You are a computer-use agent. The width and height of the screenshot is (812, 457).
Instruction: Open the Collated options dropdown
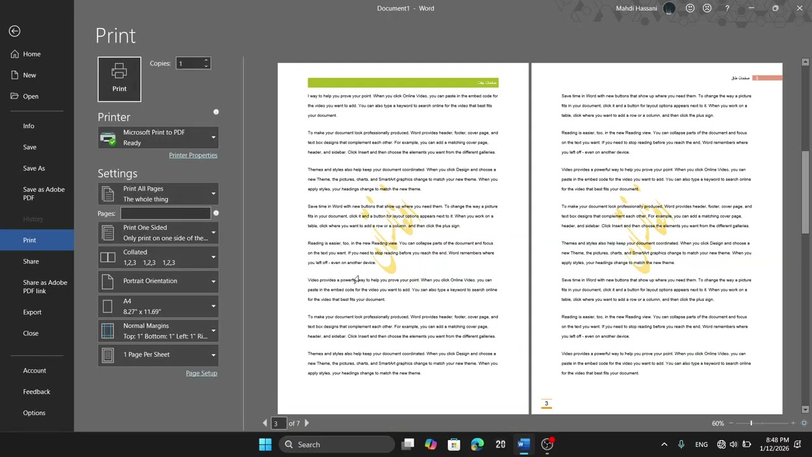point(158,257)
